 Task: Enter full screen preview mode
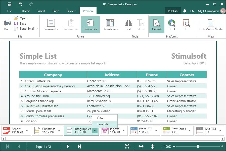pos(127,146)
